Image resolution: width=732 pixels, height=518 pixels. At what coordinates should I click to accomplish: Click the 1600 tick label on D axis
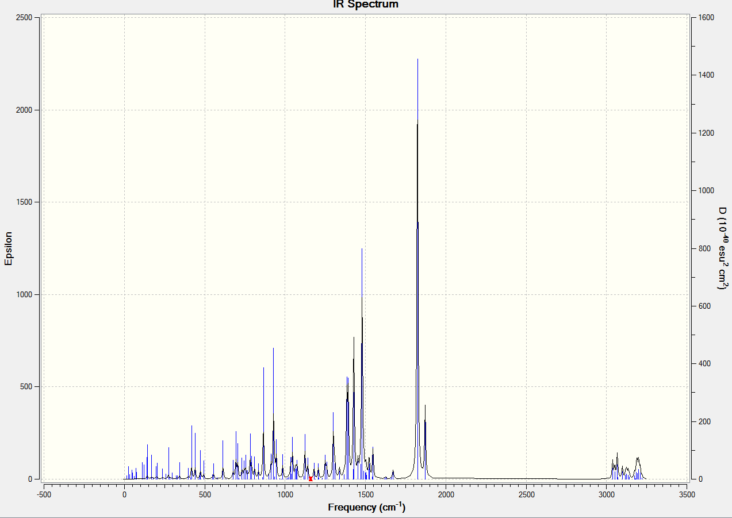pos(705,18)
